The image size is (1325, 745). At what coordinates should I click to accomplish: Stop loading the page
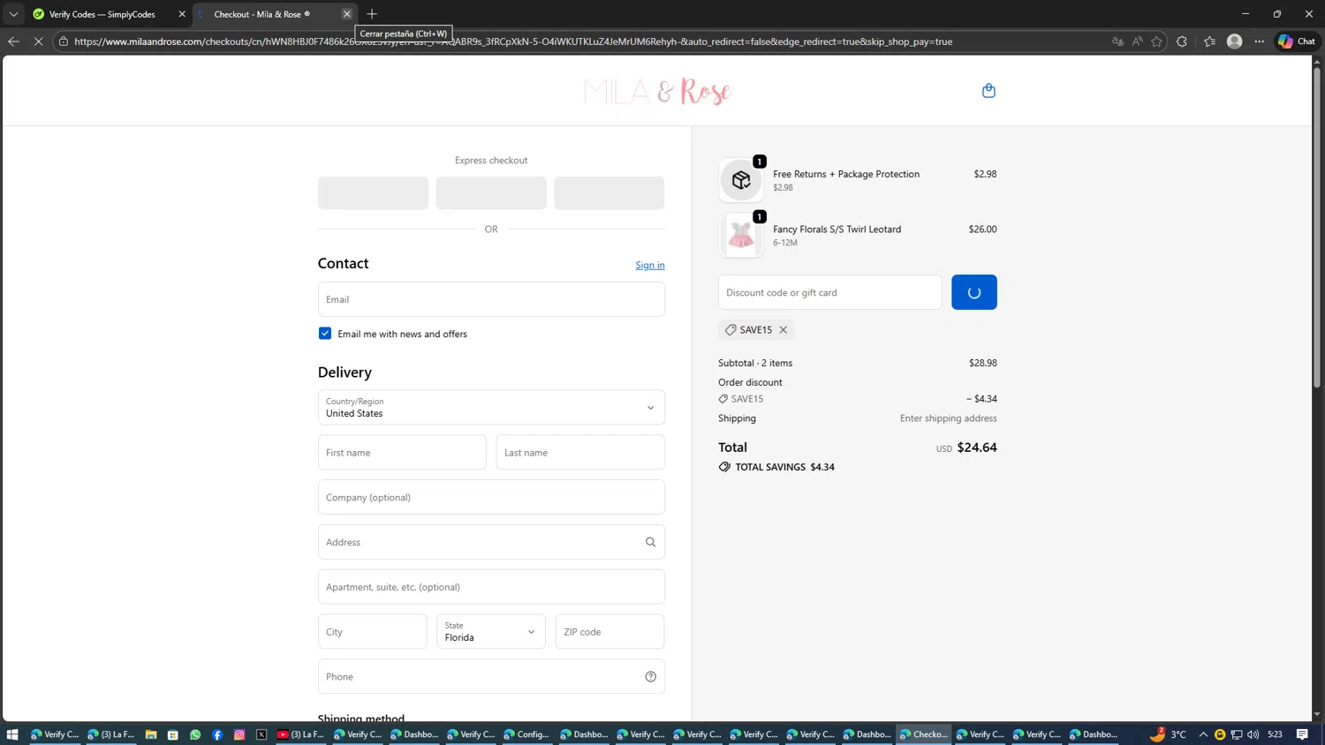38,41
